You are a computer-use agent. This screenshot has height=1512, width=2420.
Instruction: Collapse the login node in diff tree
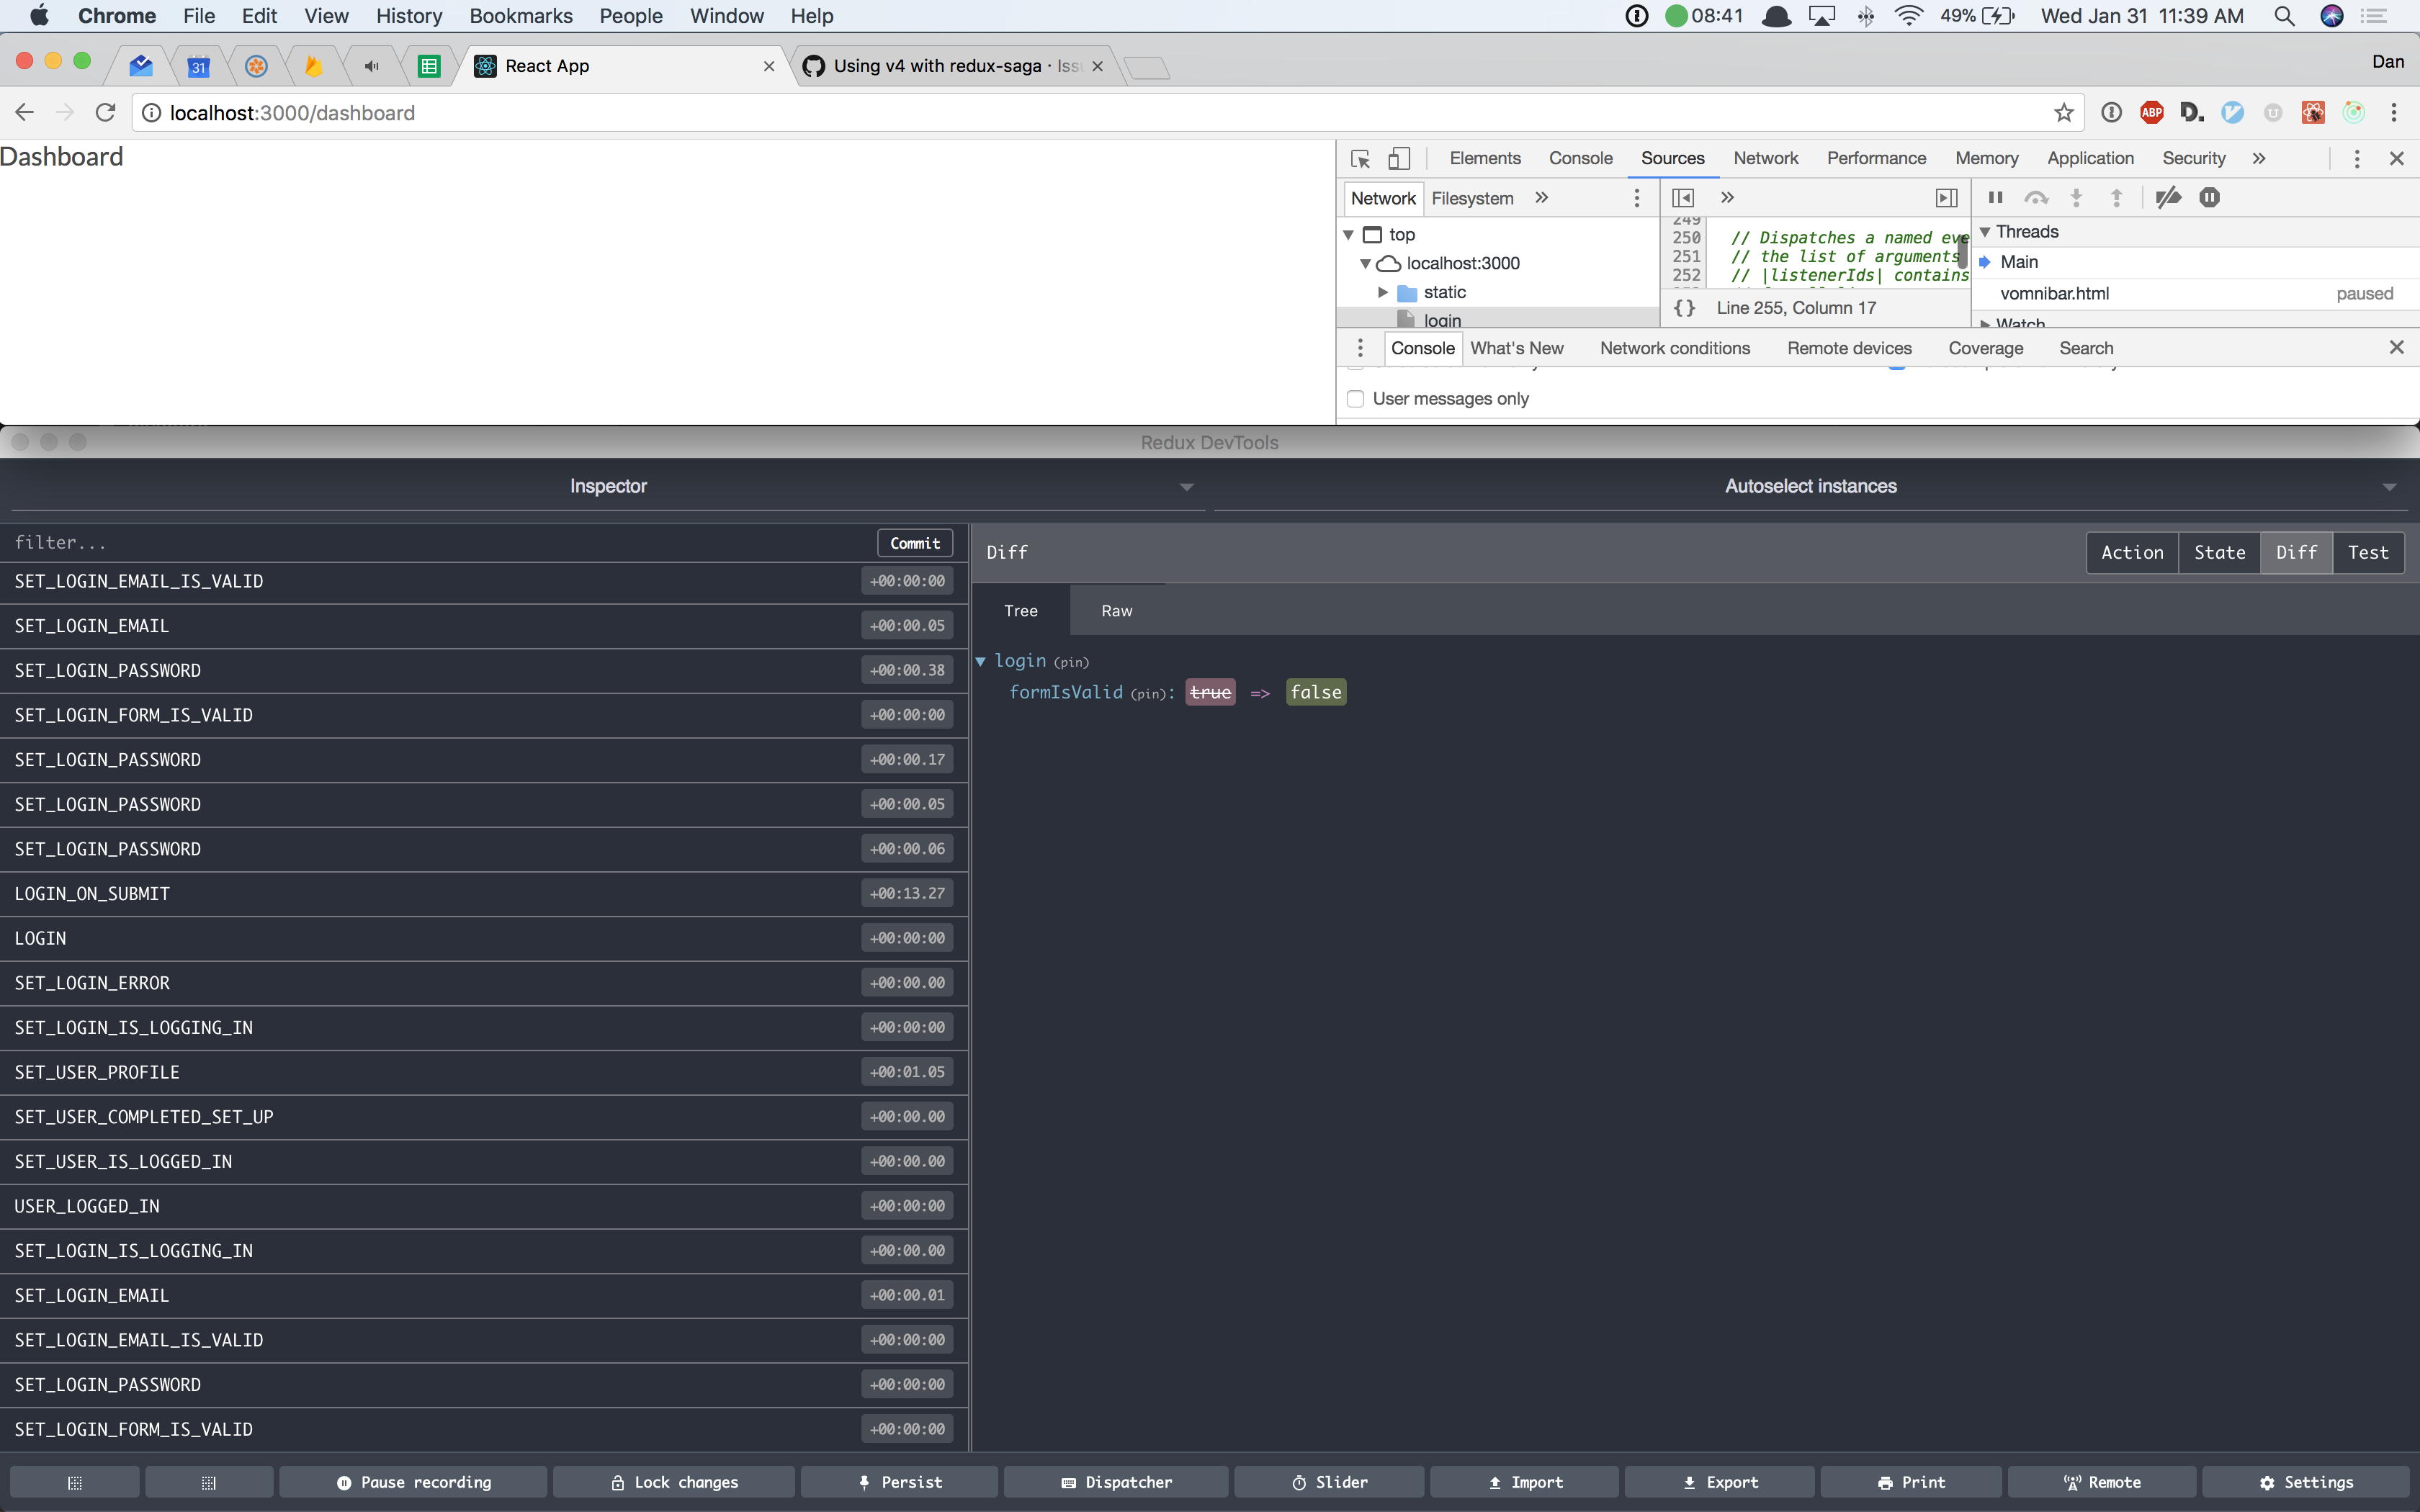[x=981, y=661]
